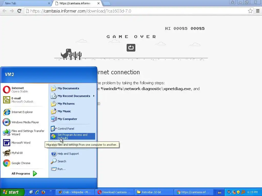The width and height of the screenshot is (262, 196).
Task: Open Search from Start menu
Action: click(73, 161)
